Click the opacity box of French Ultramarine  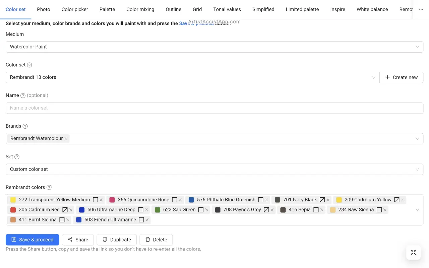click(x=141, y=220)
